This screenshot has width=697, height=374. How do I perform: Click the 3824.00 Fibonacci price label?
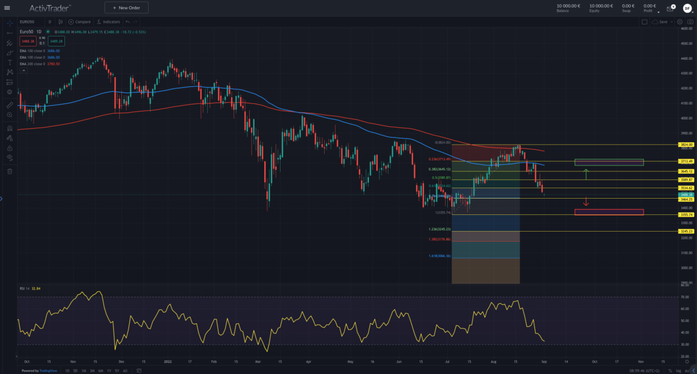(686, 144)
